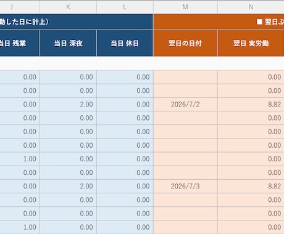This screenshot has height=234, width=284.
Task: Click the 翌日の日付 header cell
Action: tap(185, 43)
